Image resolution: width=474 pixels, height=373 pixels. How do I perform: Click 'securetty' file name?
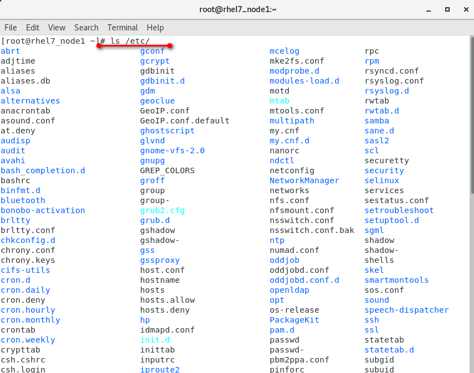tap(387, 160)
